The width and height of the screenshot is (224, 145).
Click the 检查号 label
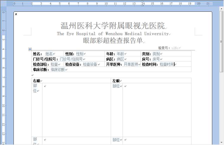(164, 48)
